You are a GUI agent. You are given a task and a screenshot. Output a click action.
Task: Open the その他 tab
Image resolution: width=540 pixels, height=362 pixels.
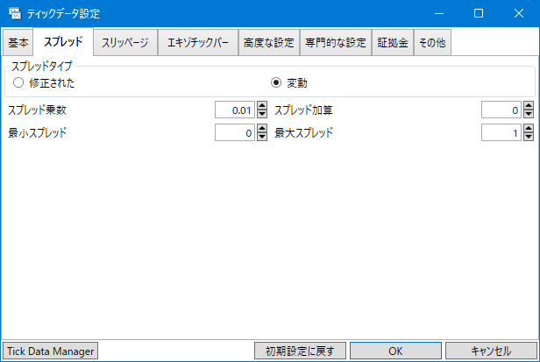point(432,43)
